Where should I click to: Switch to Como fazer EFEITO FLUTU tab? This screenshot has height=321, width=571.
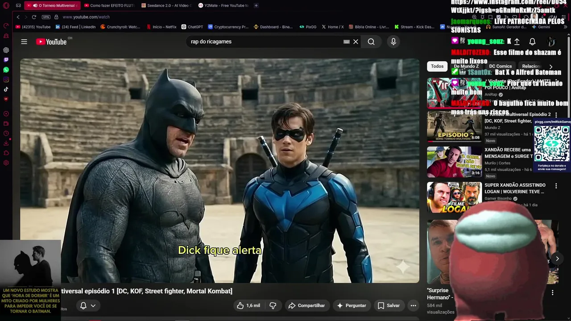(x=108, y=5)
